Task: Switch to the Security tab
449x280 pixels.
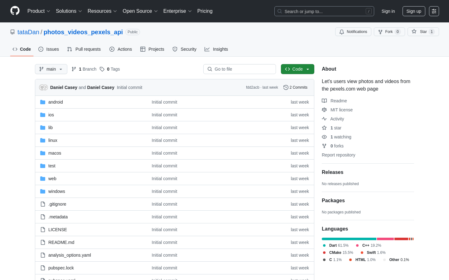Action: tap(185, 49)
